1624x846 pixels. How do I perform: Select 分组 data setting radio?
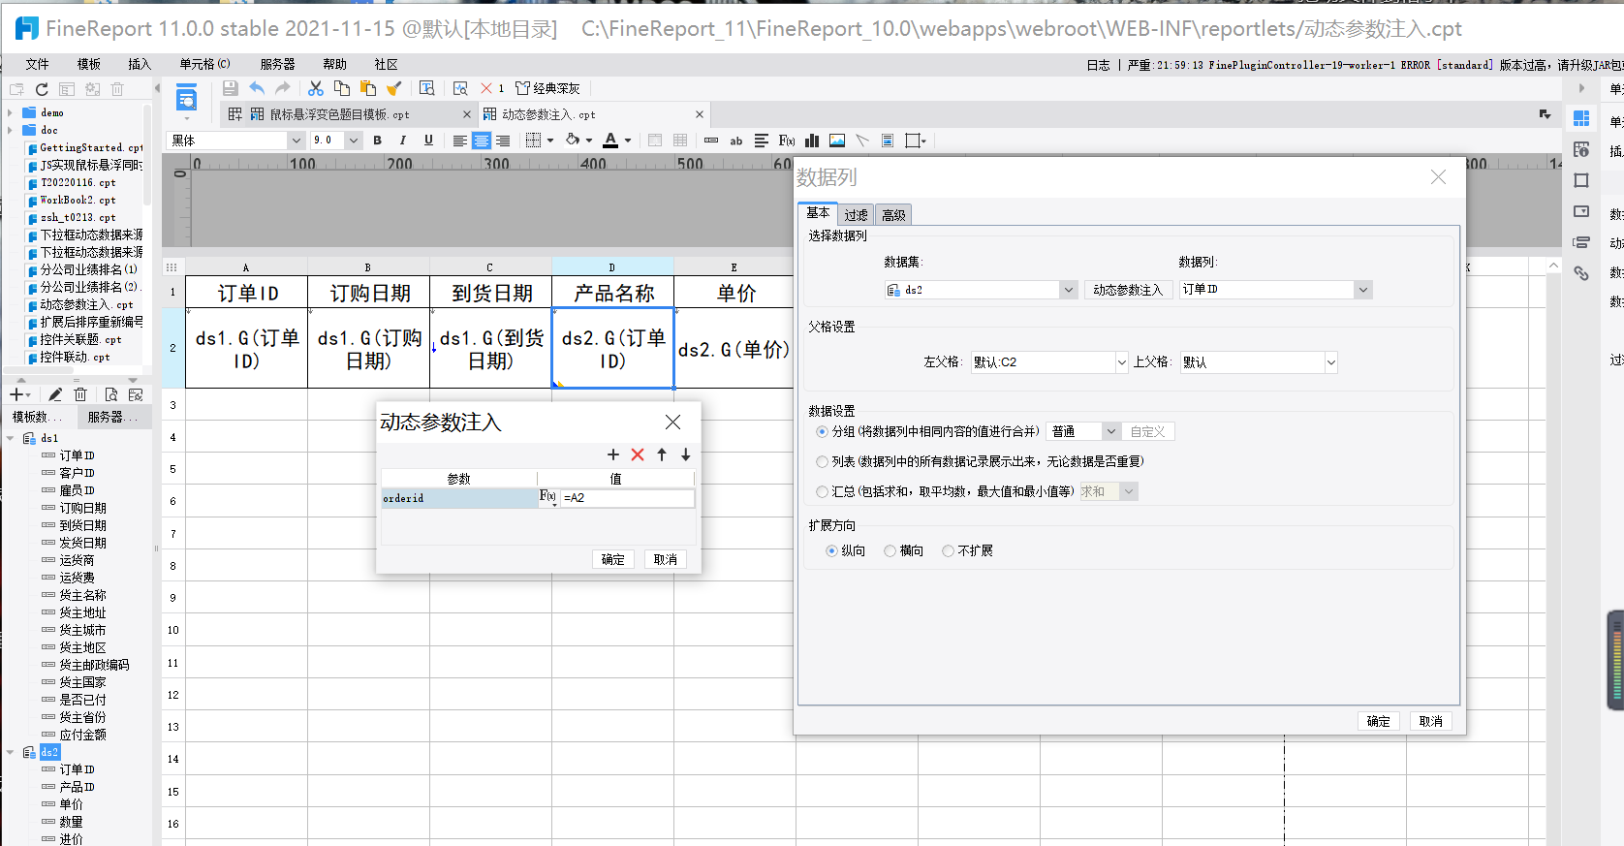[823, 431]
